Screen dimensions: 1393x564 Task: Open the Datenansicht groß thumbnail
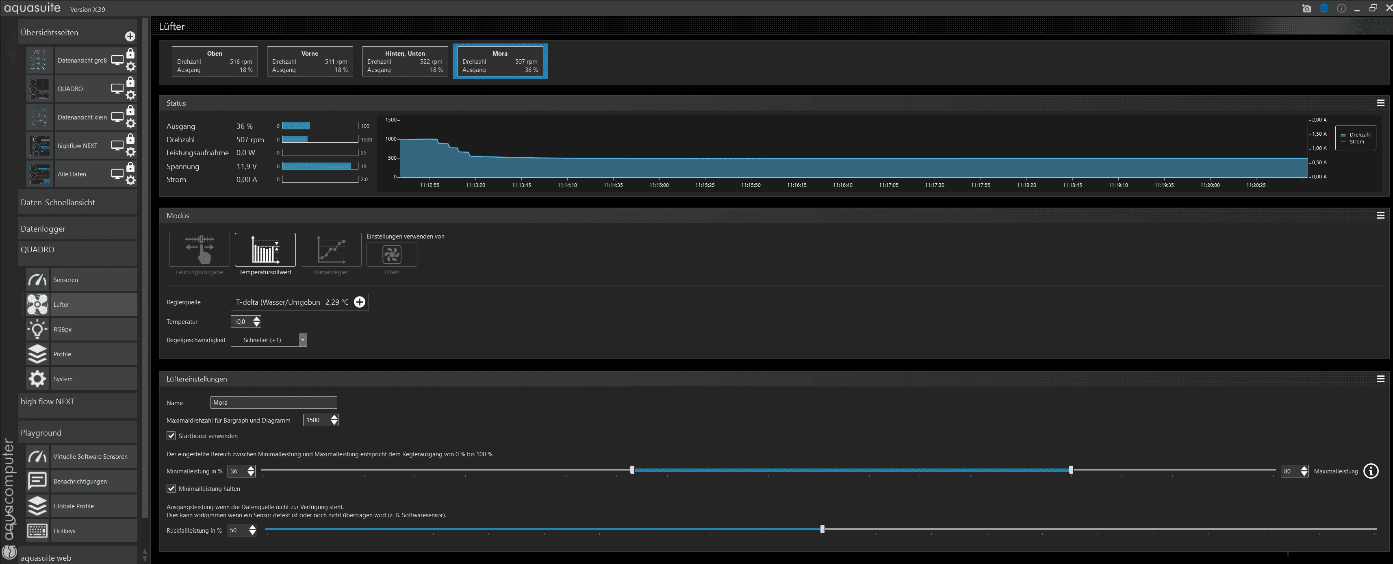[39, 60]
